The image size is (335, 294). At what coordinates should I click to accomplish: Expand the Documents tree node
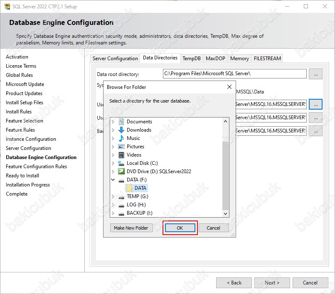[x=113, y=122]
